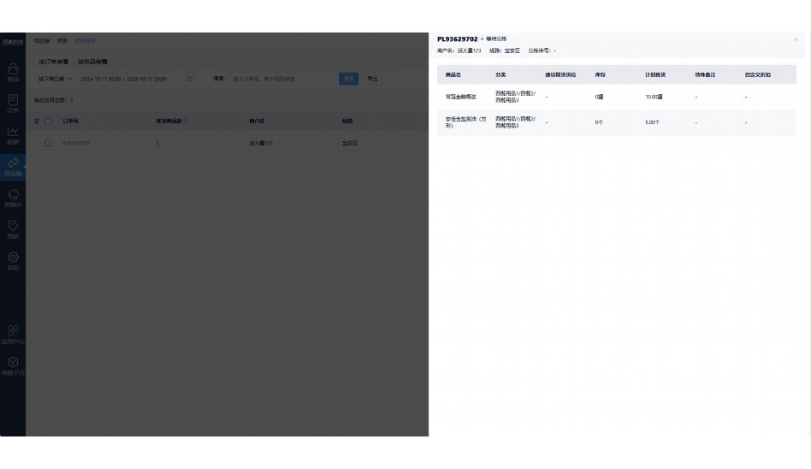Open the column settings icon in table header
The image size is (811, 469).
pyautogui.click(x=37, y=122)
